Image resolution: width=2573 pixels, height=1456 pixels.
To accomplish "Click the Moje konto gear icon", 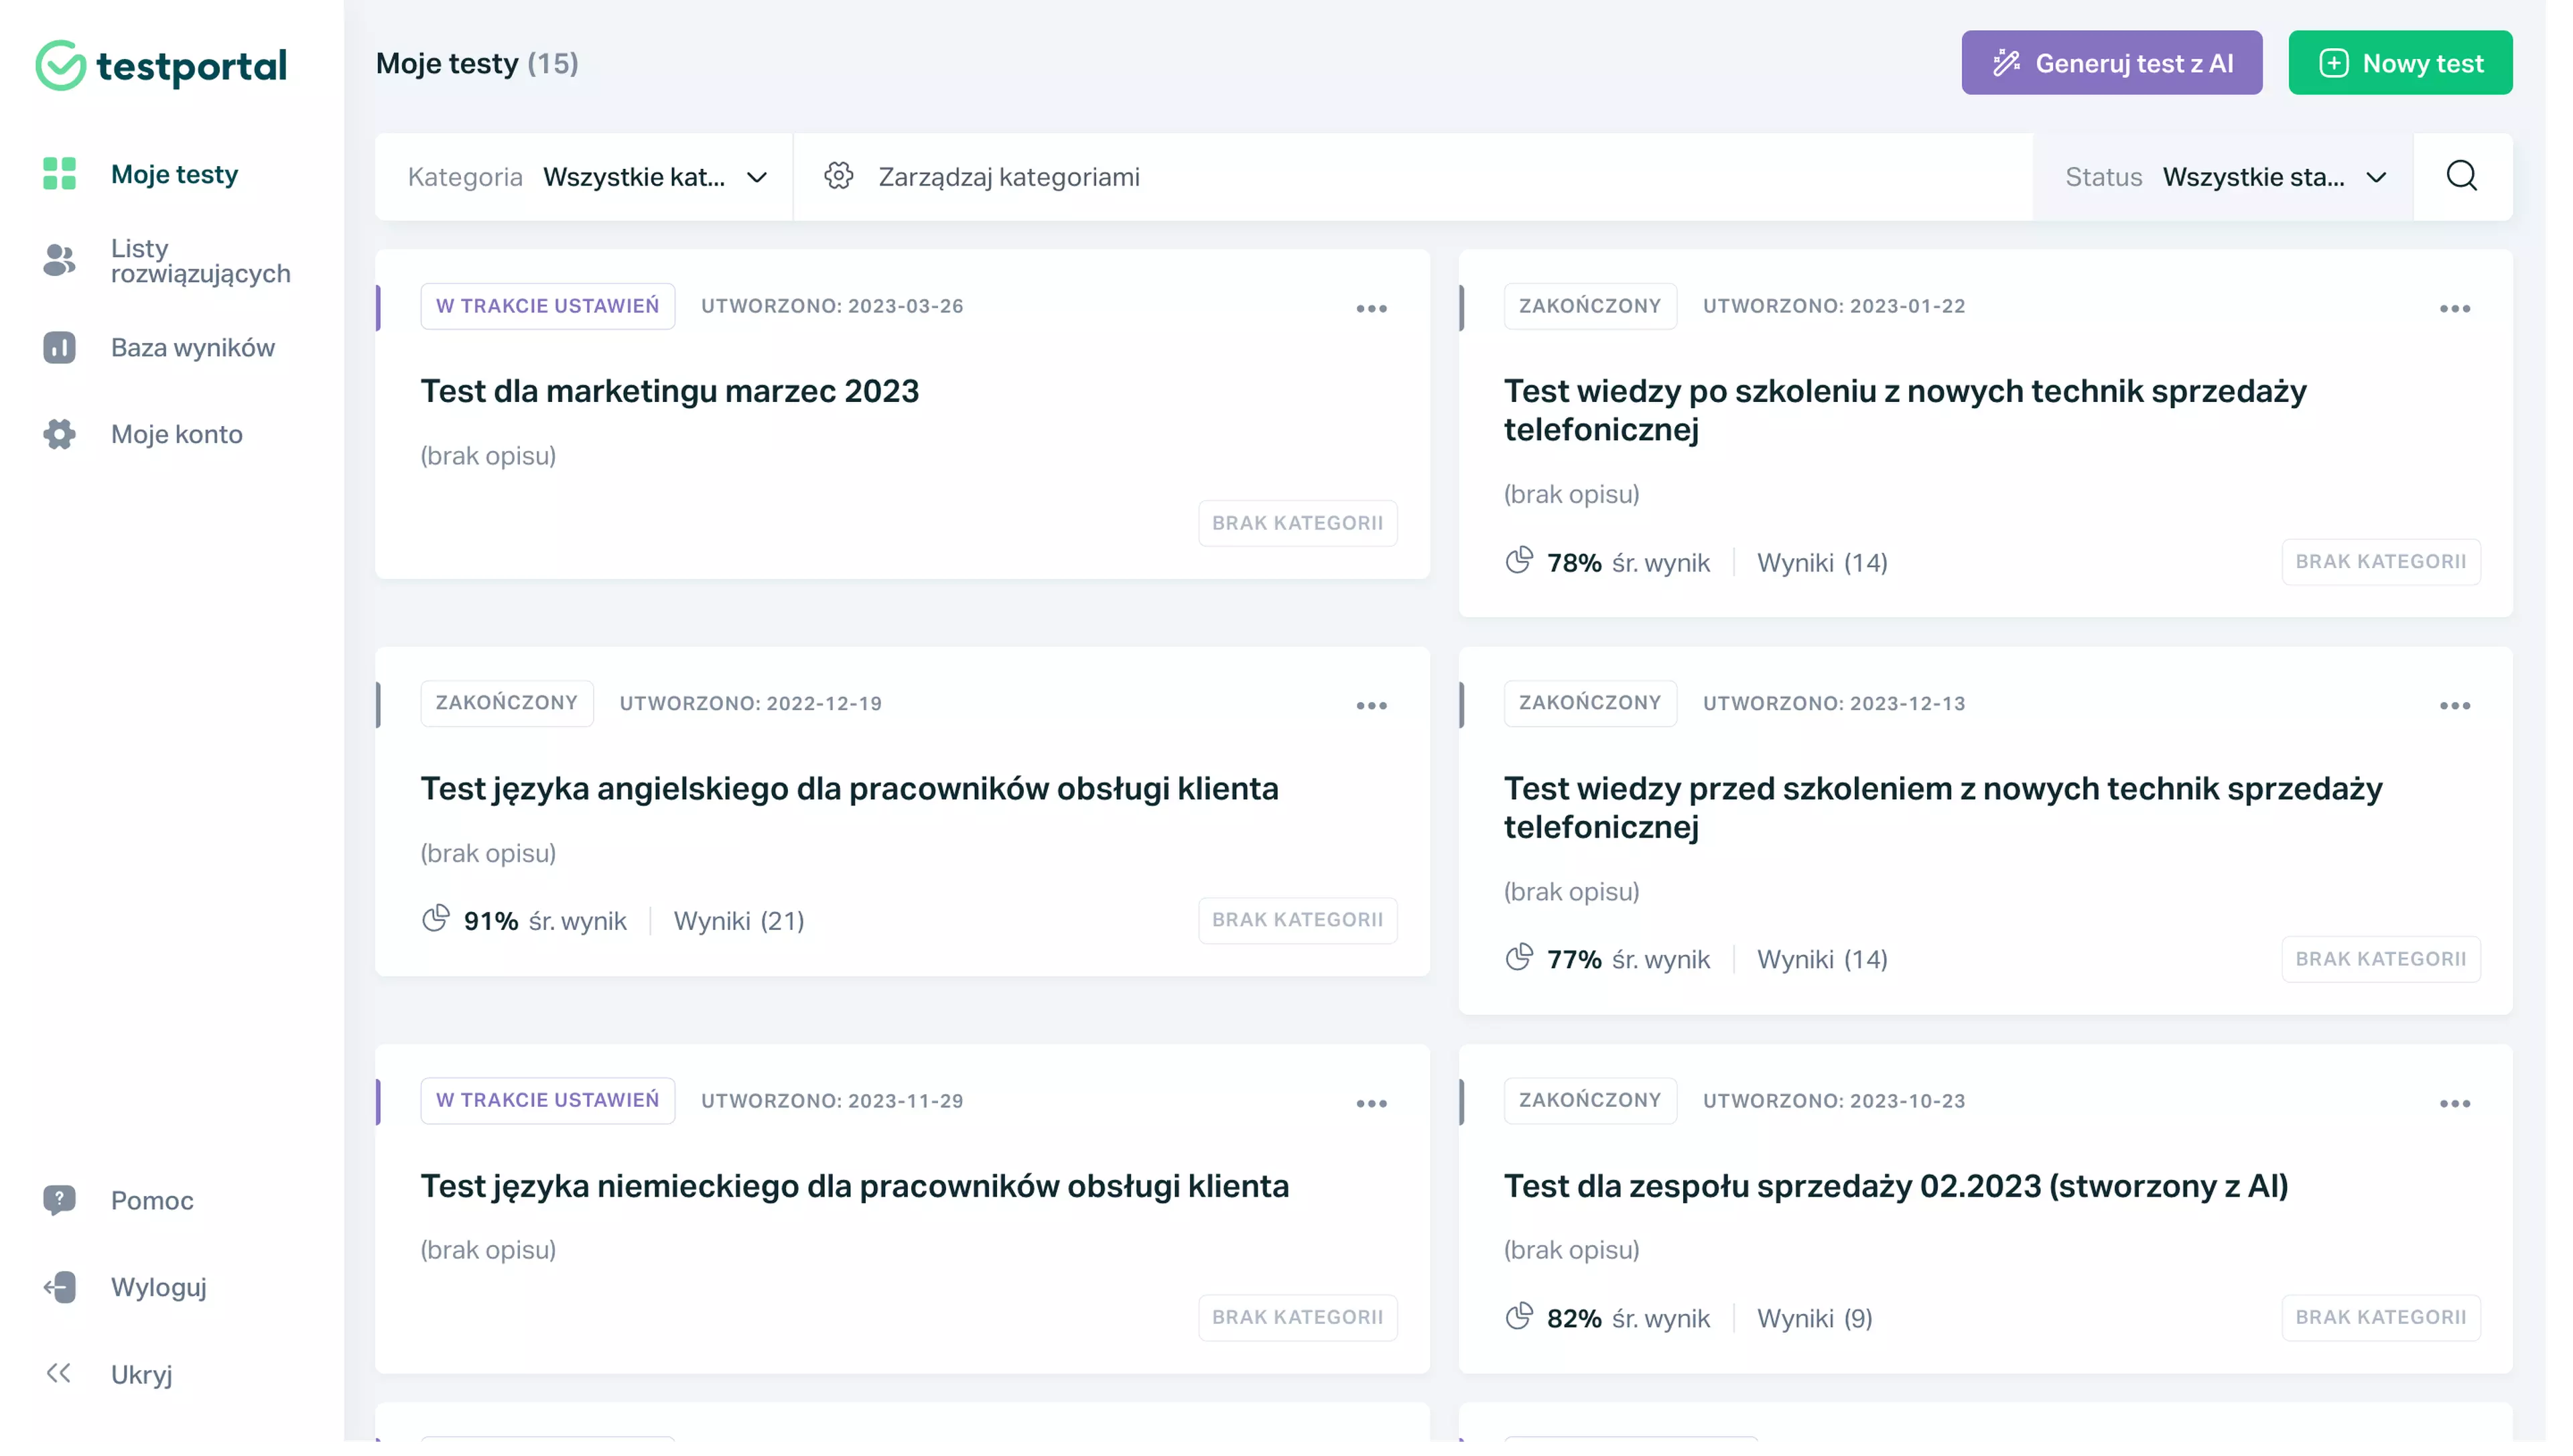I will pyautogui.click(x=59, y=435).
